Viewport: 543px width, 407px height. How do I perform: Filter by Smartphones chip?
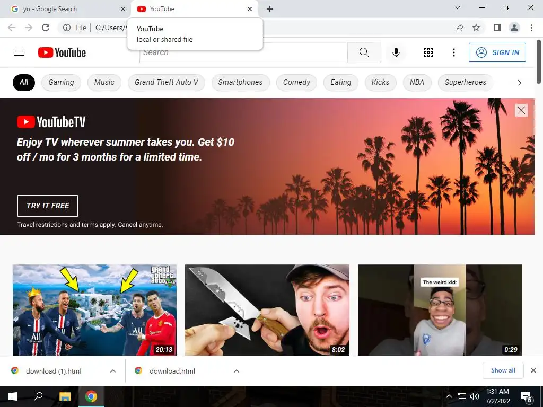click(x=240, y=82)
